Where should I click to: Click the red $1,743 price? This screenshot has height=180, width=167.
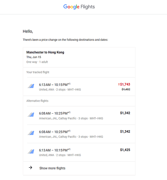124,84
